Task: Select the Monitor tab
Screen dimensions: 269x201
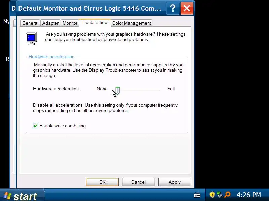Action: pyautogui.click(x=70, y=23)
